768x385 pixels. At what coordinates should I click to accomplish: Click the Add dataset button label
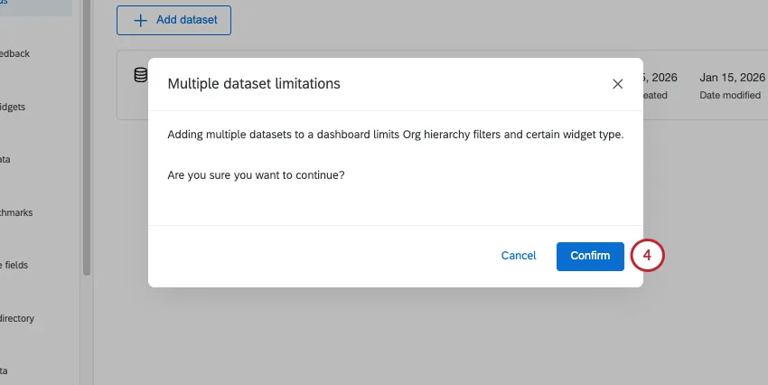pyautogui.click(x=186, y=20)
